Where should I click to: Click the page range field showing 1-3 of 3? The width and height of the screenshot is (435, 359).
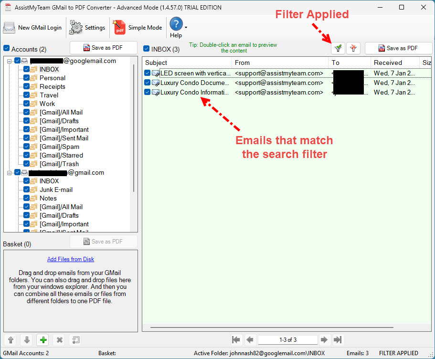point(287,340)
